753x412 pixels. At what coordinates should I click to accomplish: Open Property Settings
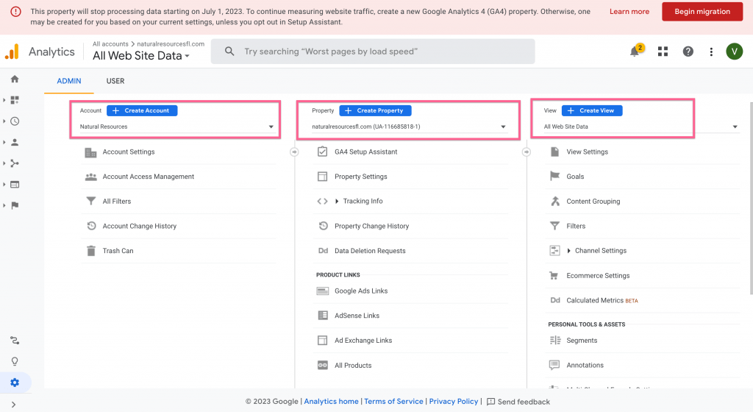(x=360, y=177)
